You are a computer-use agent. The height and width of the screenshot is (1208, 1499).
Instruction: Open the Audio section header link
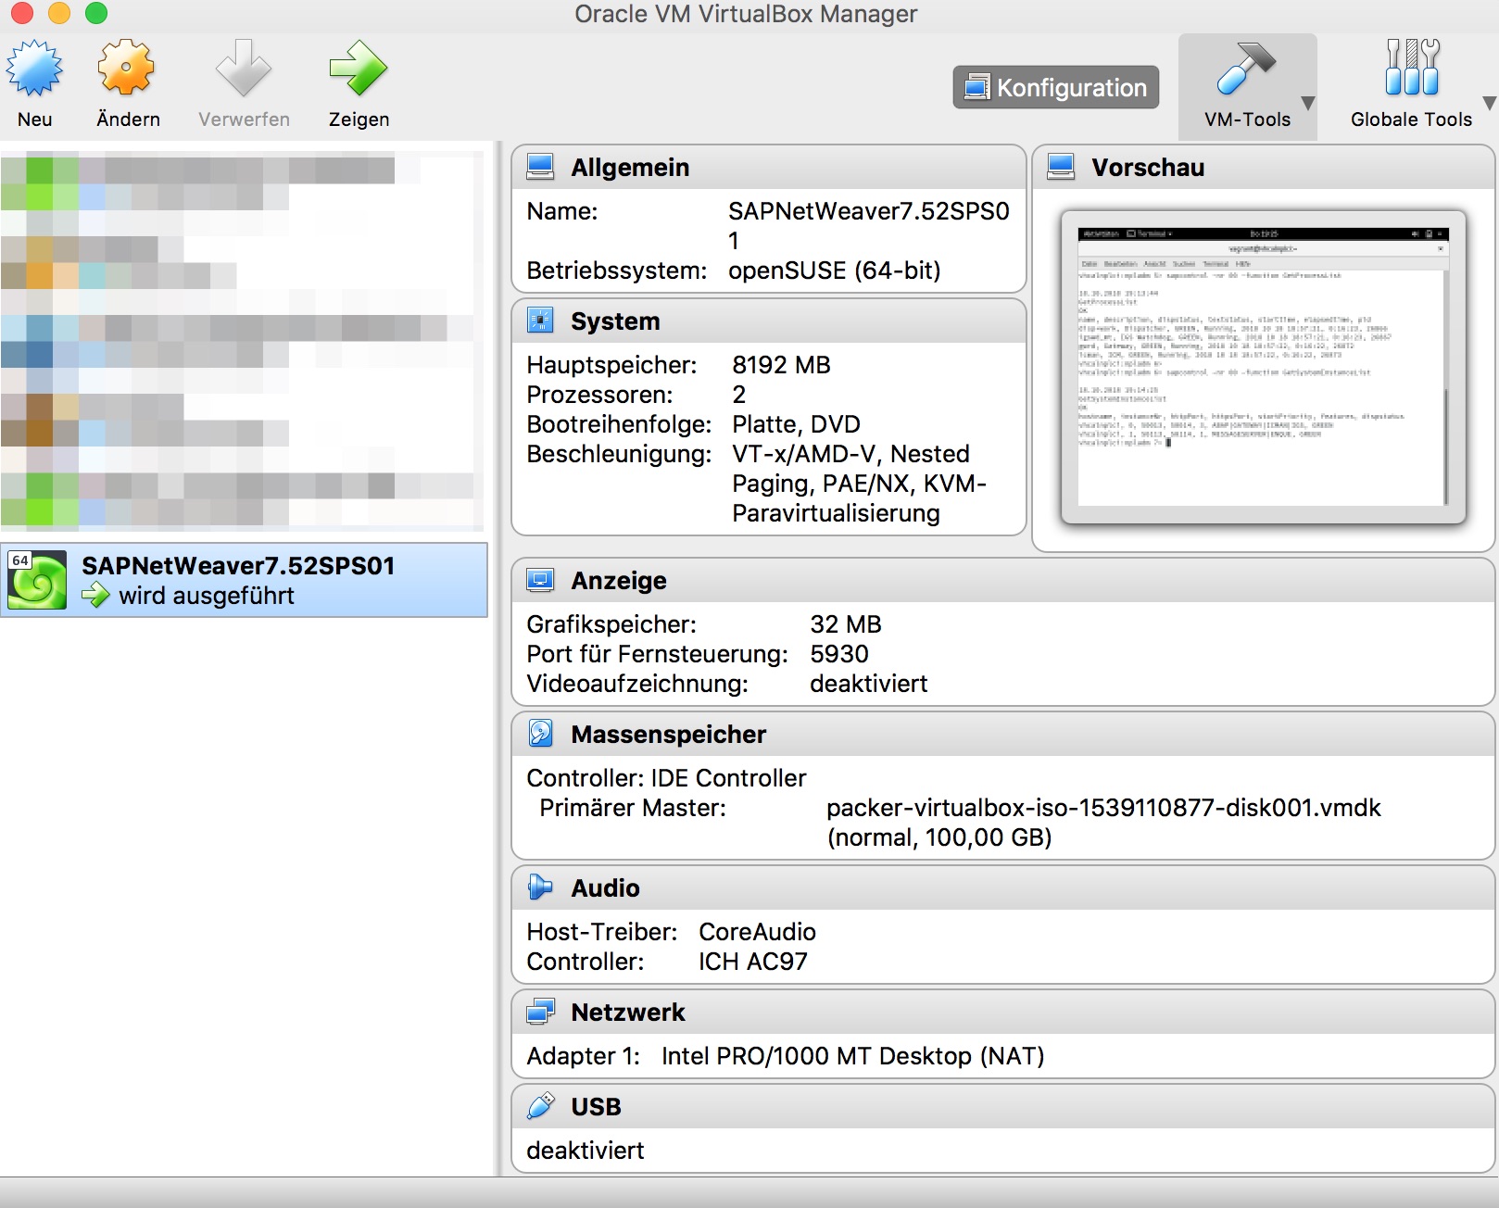point(606,888)
